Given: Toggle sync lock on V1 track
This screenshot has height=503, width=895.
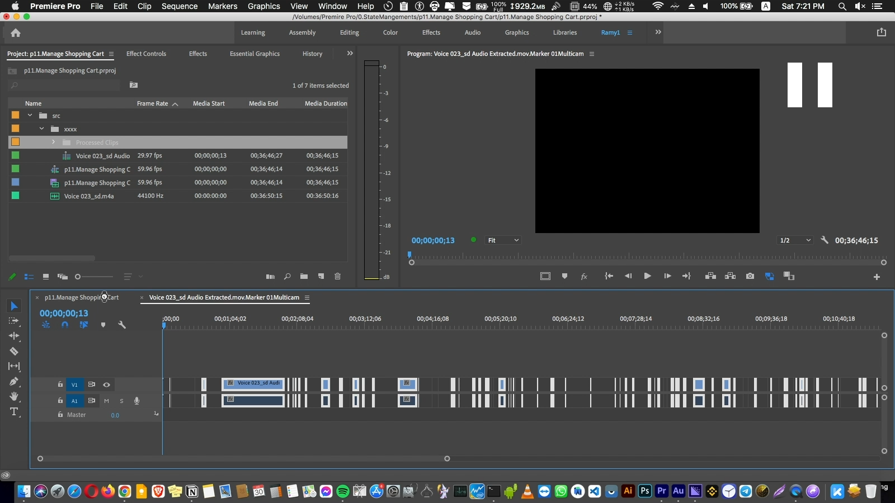Looking at the screenshot, I should pos(91,385).
